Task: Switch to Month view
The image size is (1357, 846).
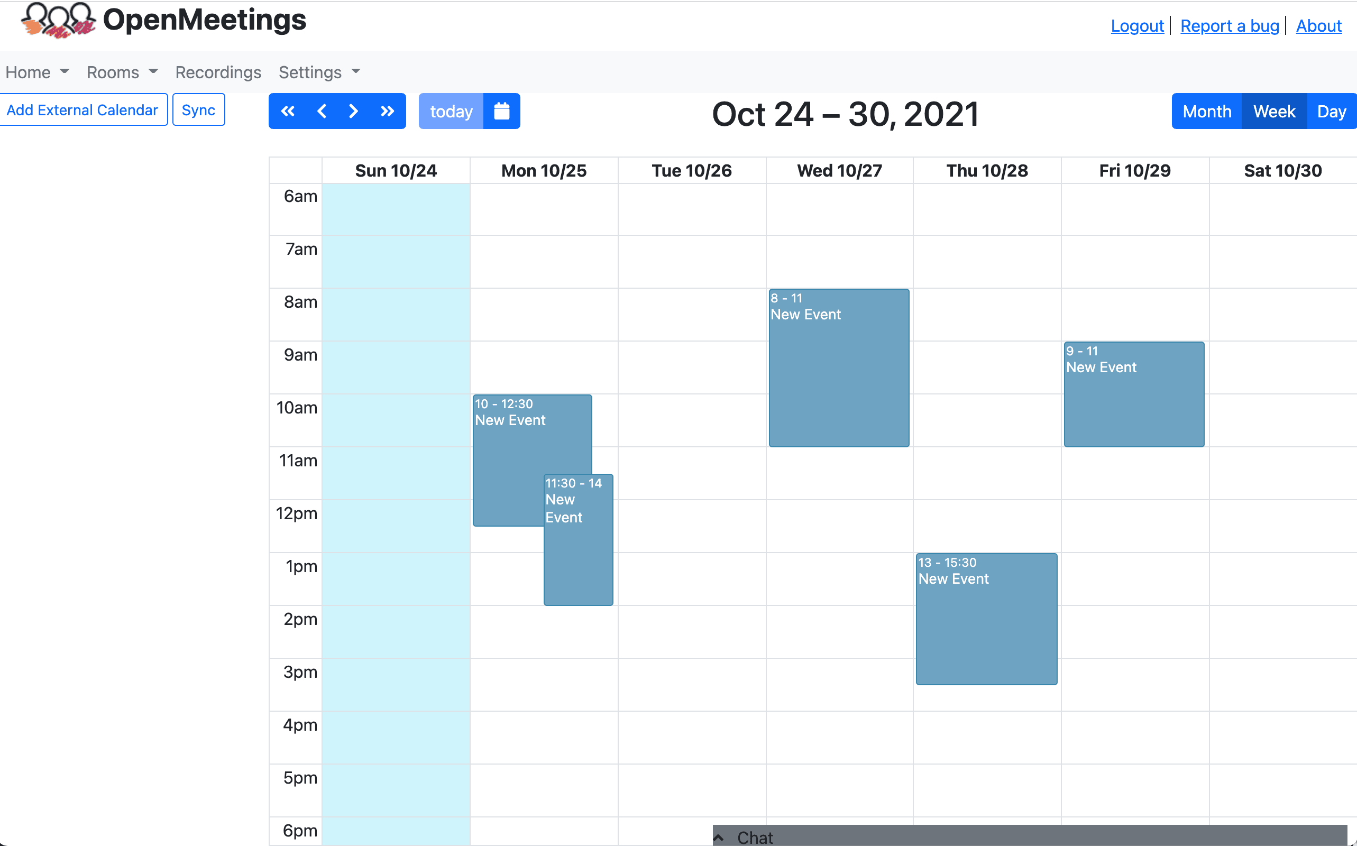Action: [x=1206, y=112]
